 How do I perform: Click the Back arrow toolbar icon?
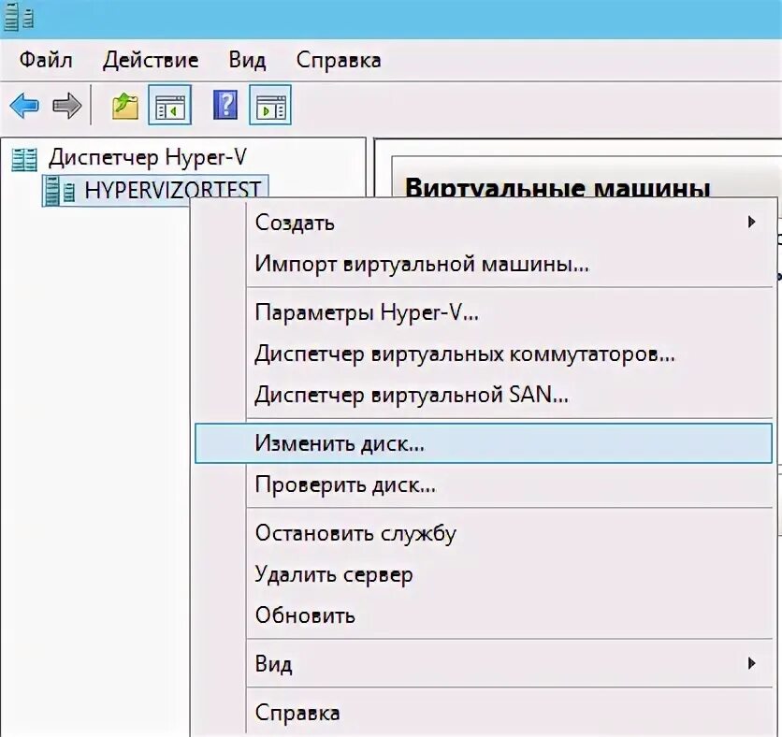coord(24,105)
